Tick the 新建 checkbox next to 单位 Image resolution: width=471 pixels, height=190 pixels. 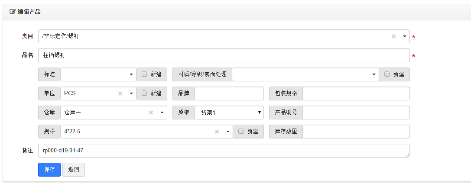tap(144, 93)
